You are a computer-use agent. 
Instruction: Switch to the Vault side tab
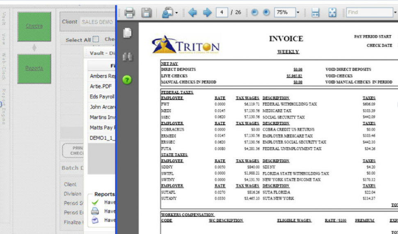click(4, 18)
